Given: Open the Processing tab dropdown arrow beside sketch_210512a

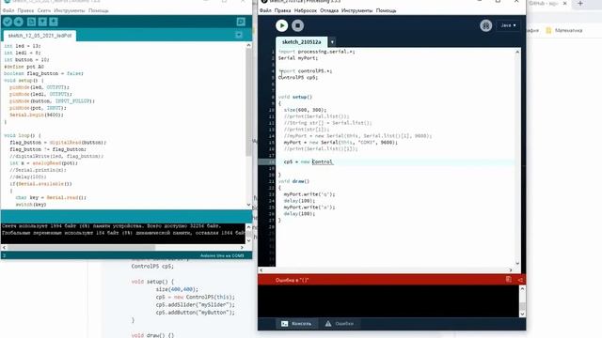Looking at the screenshot, I should (332, 42).
